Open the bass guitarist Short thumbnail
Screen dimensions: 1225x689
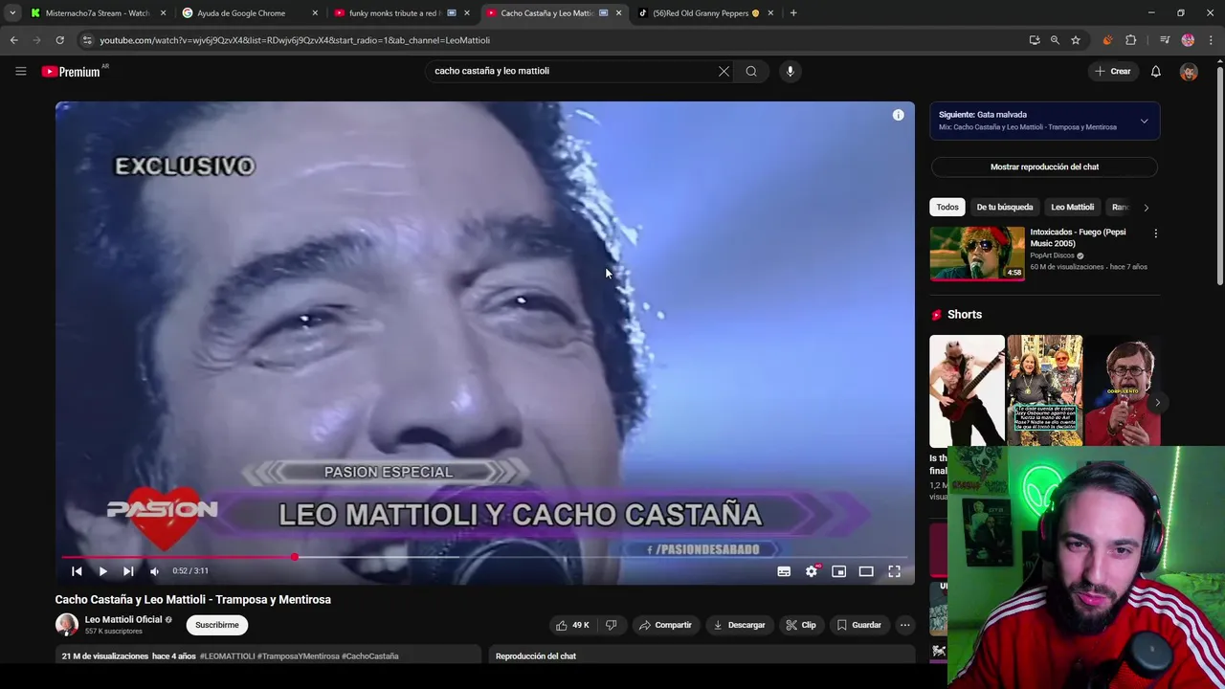(x=967, y=390)
